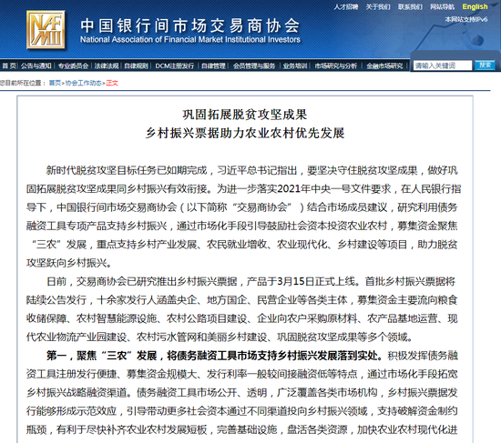Click the 搜索 search button

coord(485,65)
